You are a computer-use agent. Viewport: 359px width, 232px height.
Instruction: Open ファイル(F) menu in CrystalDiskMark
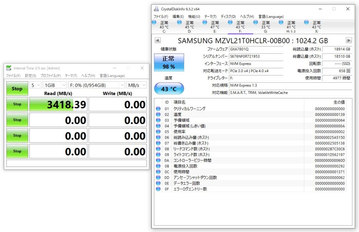click(13, 76)
